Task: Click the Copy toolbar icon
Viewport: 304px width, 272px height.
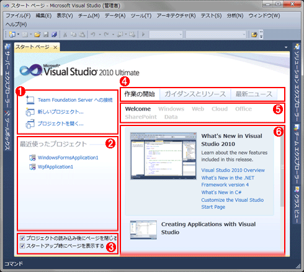Action: (x=73, y=34)
